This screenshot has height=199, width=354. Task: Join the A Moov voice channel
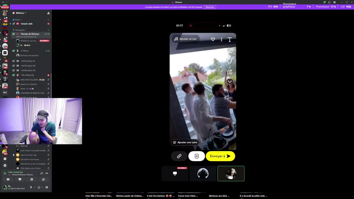[x=31, y=51]
